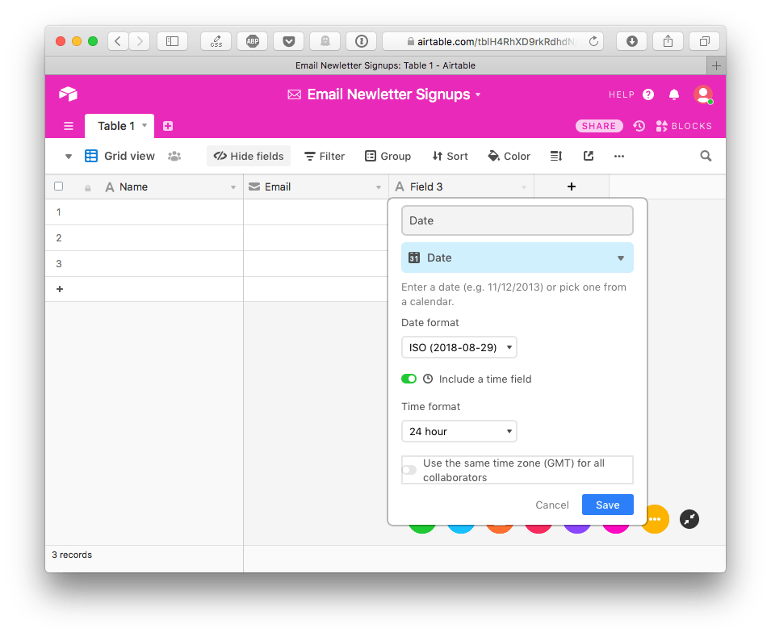Open the Date field type dropdown

[x=517, y=258]
